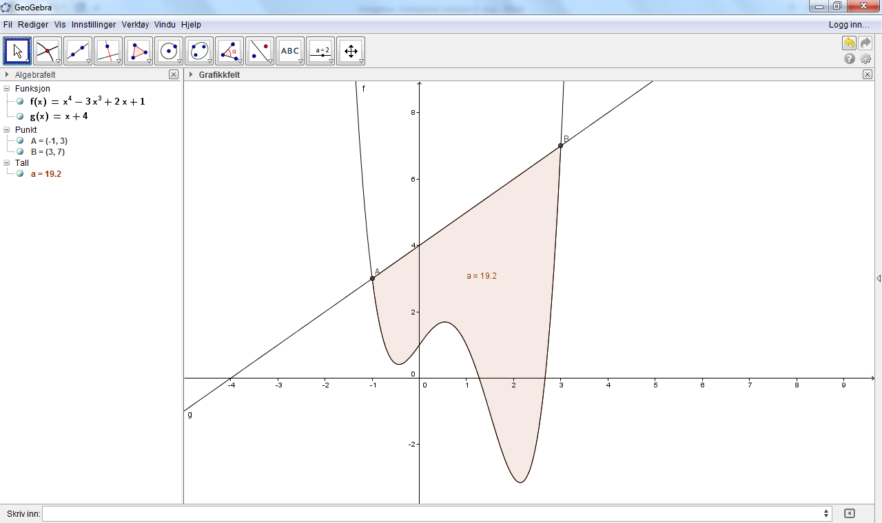Collapse the Tall tree group

coord(7,163)
